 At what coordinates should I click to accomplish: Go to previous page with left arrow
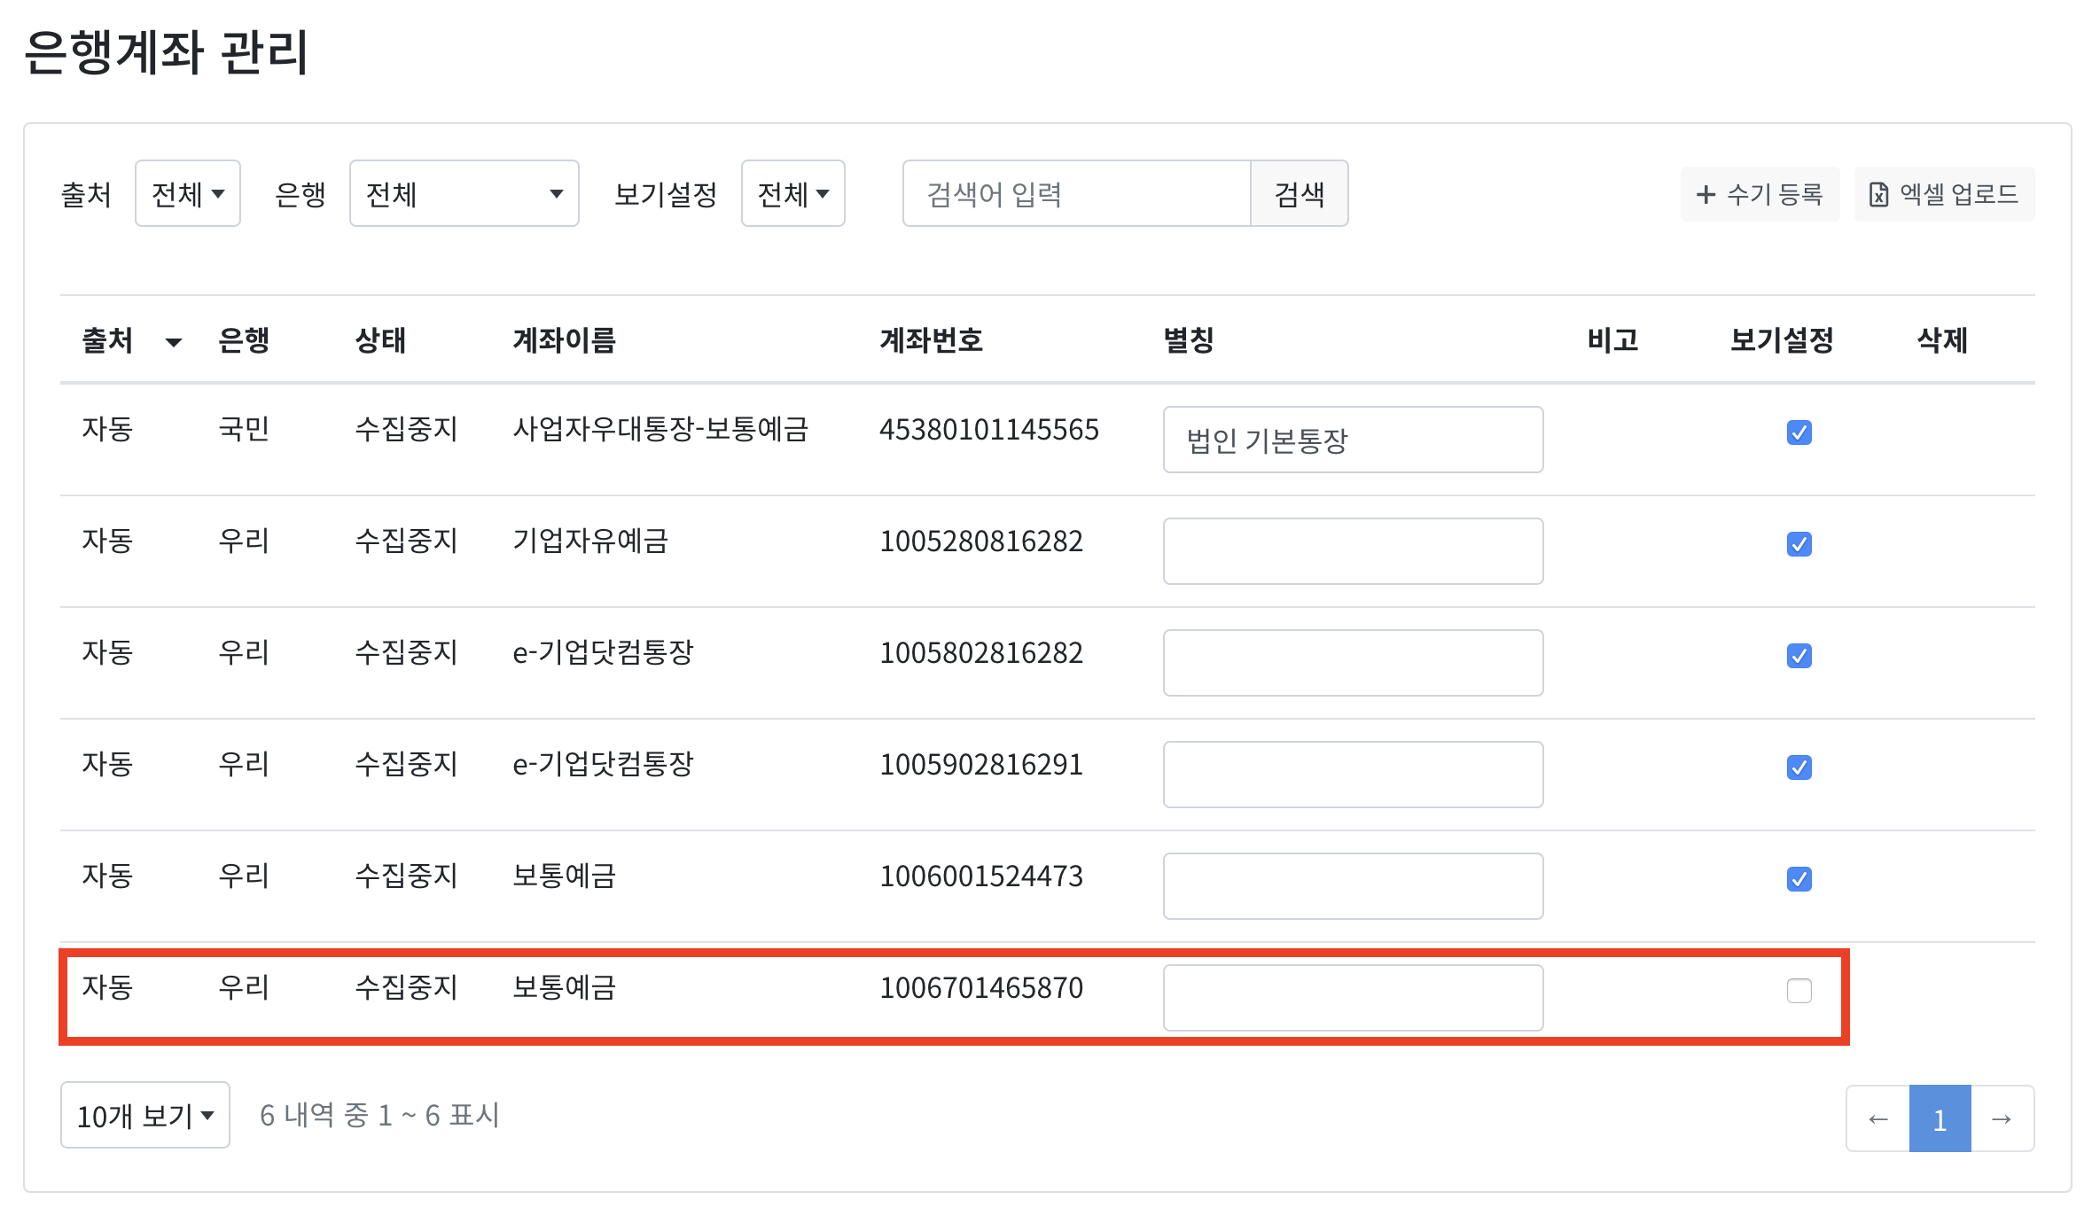(x=1877, y=1118)
